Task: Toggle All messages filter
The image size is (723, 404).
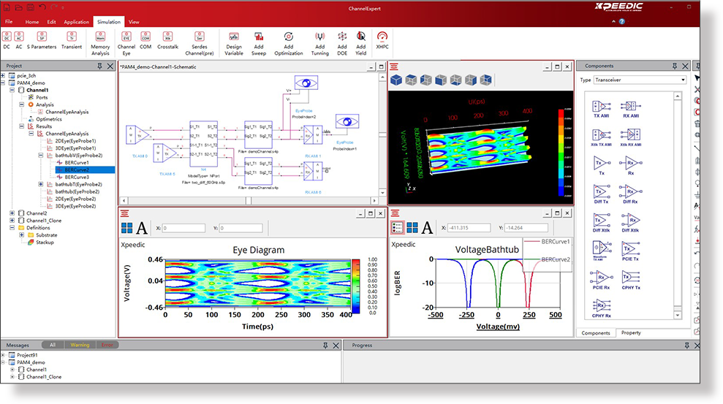Action: pyautogui.click(x=53, y=345)
